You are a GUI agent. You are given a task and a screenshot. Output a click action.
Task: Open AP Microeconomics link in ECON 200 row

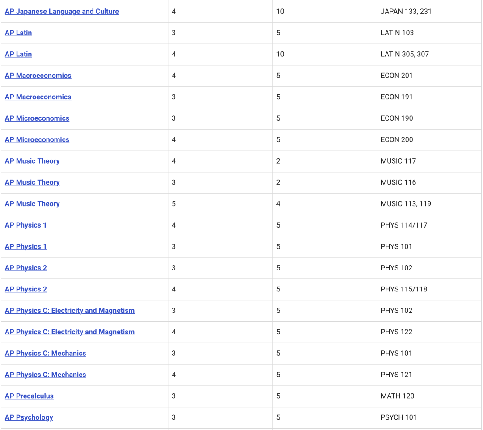37,140
